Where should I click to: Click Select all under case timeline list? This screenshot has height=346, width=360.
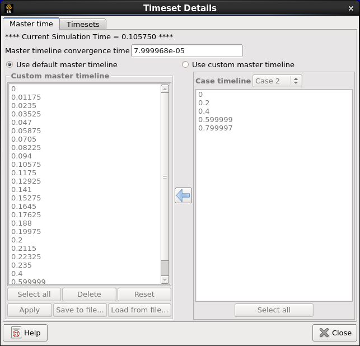274,310
